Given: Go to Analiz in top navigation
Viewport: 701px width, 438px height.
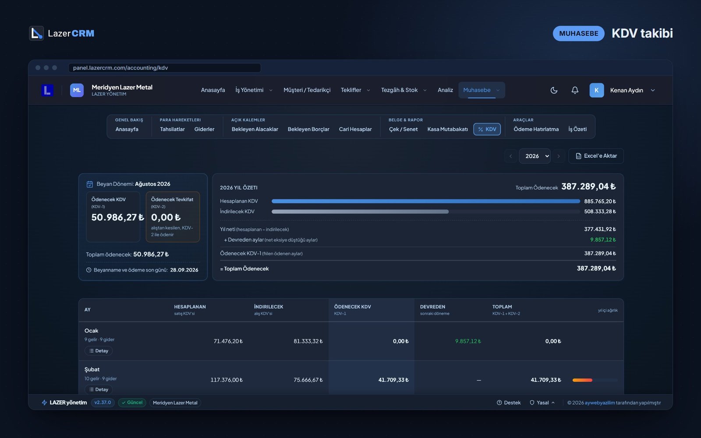Looking at the screenshot, I should (x=445, y=90).
